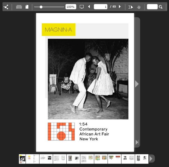Go to next page using toolbar arrow
Viewport: 169px width, 167px height.
click(120, 7)
